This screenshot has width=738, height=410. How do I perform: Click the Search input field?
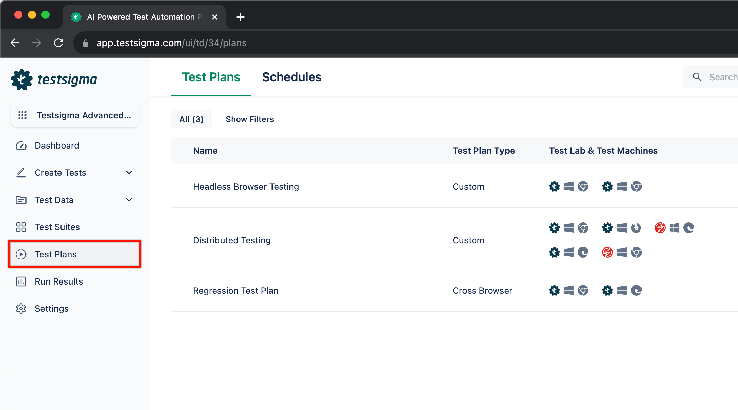[721, 77]
